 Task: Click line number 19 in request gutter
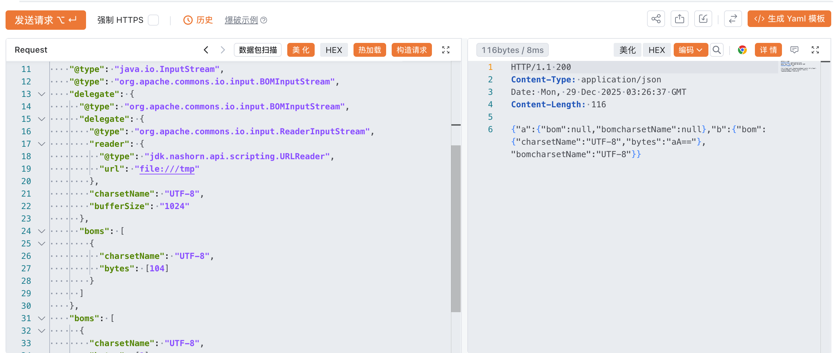26,169
